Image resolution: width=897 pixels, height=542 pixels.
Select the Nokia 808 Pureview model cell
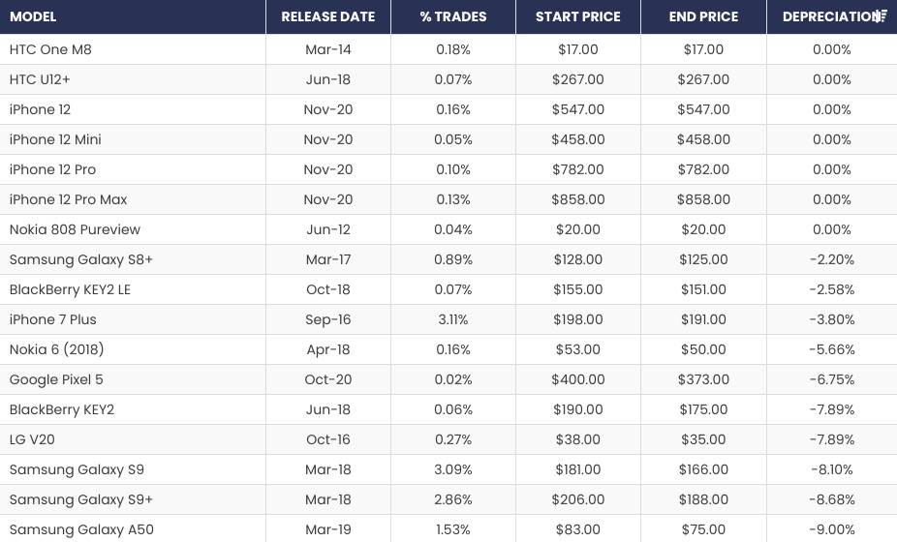pyautogui.click(x=75, y=229)
